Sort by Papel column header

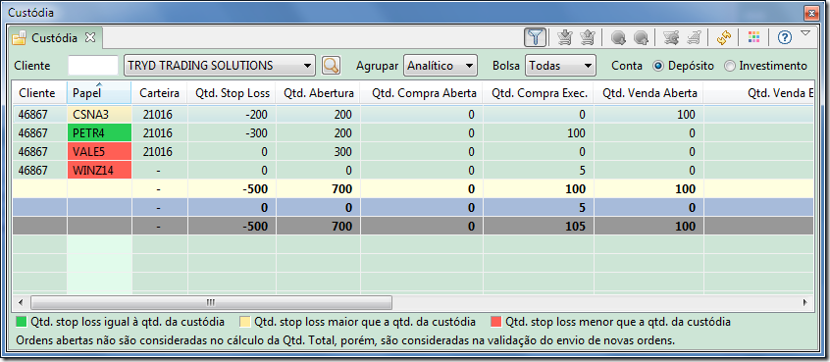coord(99,92)
